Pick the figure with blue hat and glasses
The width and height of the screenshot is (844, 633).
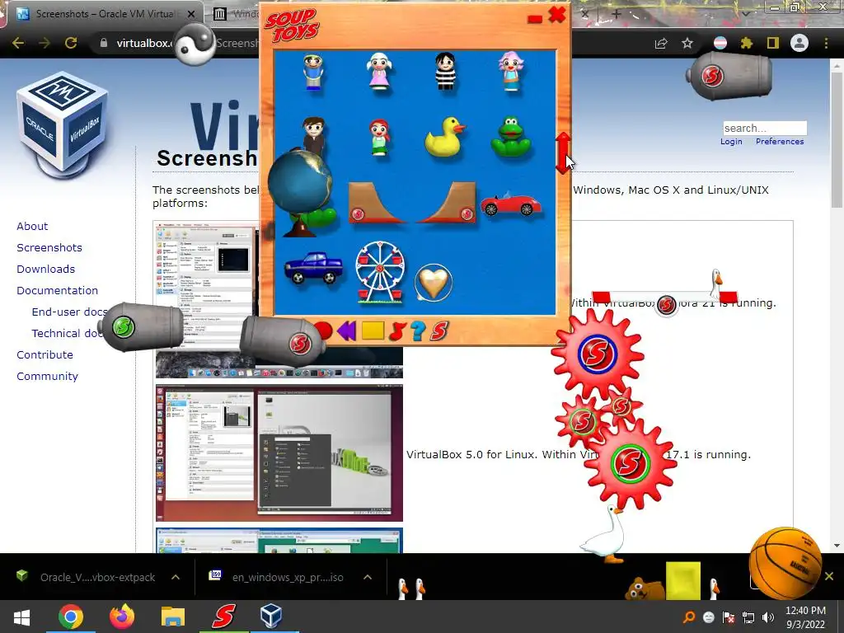pos(312,71)
